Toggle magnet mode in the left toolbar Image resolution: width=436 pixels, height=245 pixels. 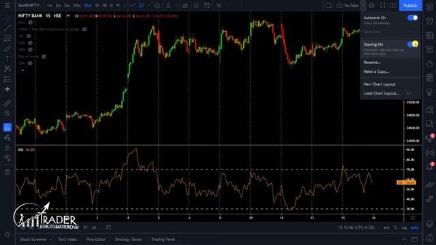point(7,127)
